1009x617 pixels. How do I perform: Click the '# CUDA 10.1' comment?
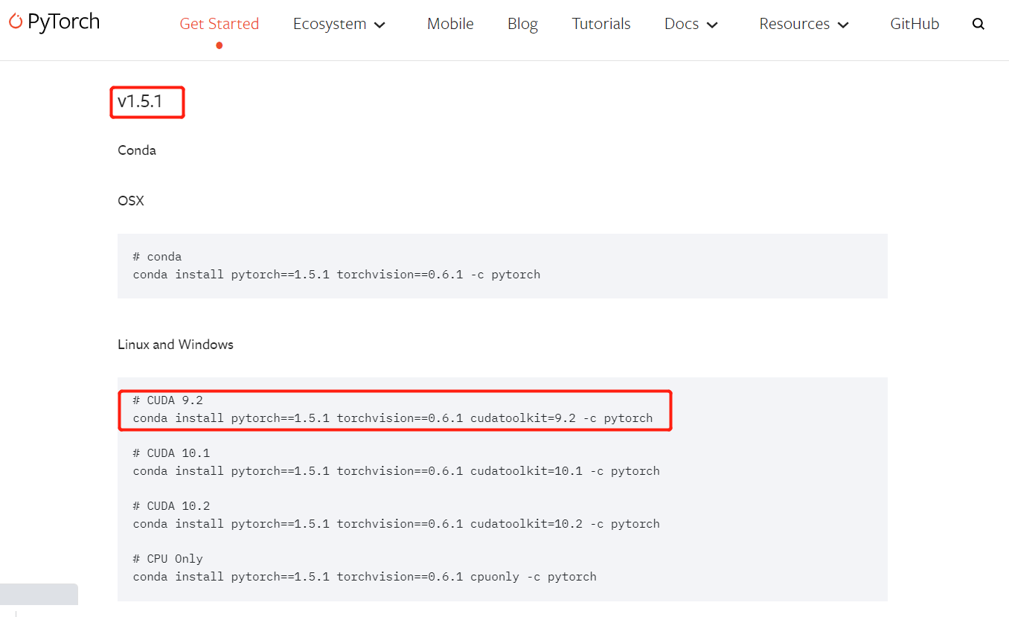[172, 453]
